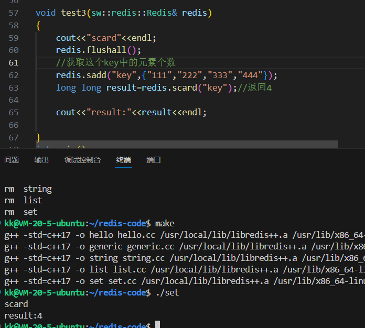Viewport: 365px width, 328px height.
Task: Select the 调试控制台 tab
Action: coord(82,160)
